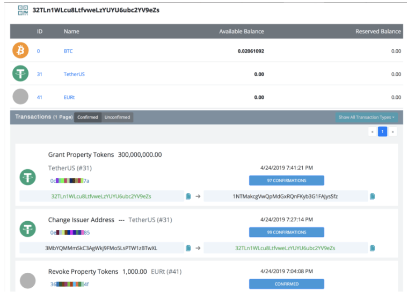The height and width of the screenshot is (298, 408).
Task: Click EURt (#41) label in Revoke transaction
Action: coord(166,272)
